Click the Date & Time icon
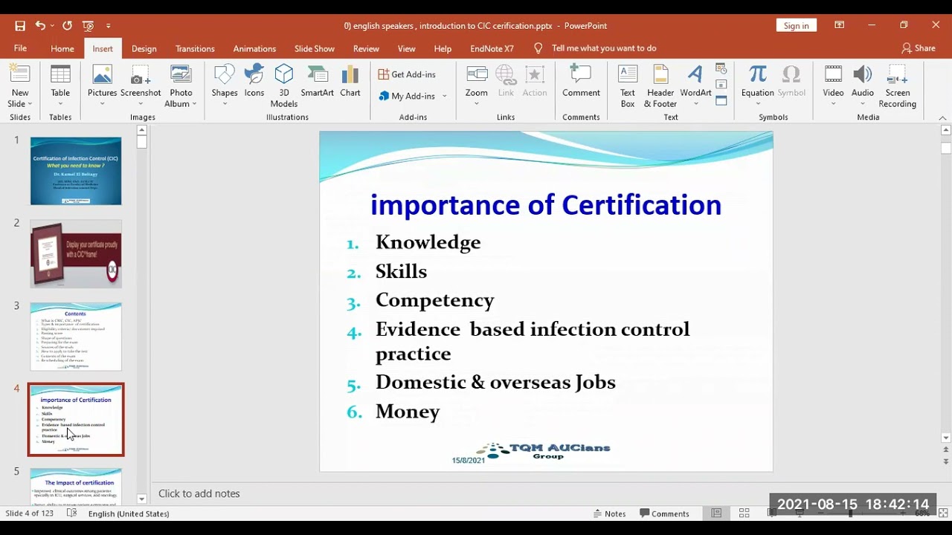Viewport: 952px width, 535px height. tap(721, 68)
